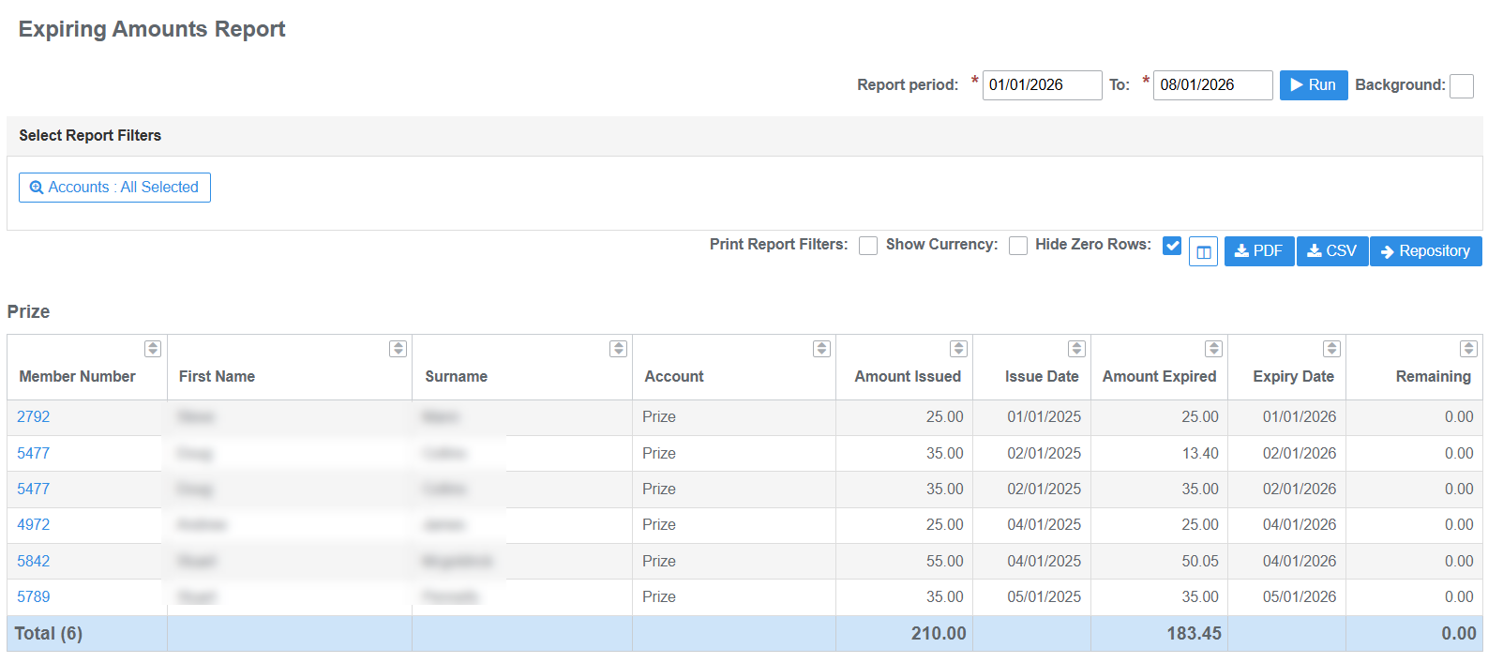Click the report period start date field
Image resolution: width=1503 pixels, height=663 pixels.
(1042, 85)
